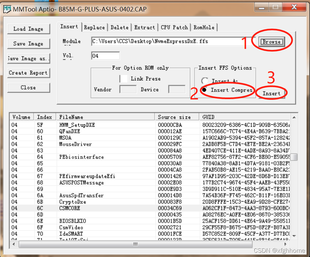
Task: Select the IdeSMART module row
Action: point(150,234)
